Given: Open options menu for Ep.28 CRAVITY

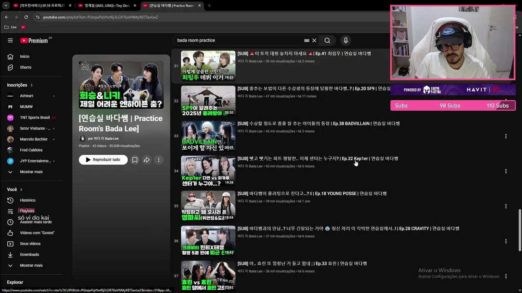Looking at the screenshot, I should [506, 241].
